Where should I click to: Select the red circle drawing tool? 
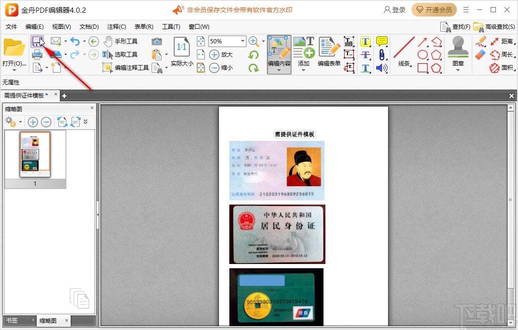tap(423, 54)
